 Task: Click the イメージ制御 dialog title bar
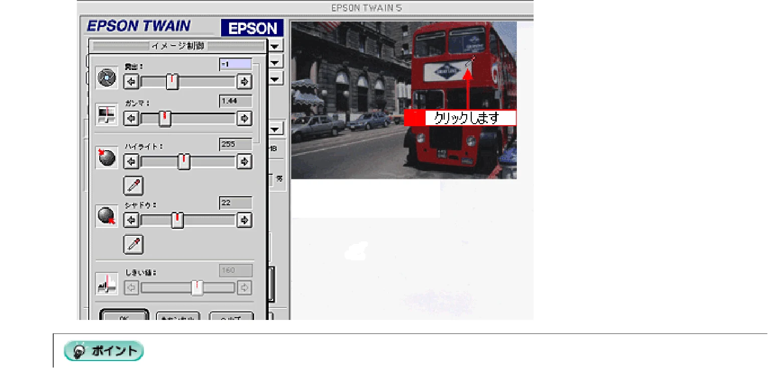point(177,46)
